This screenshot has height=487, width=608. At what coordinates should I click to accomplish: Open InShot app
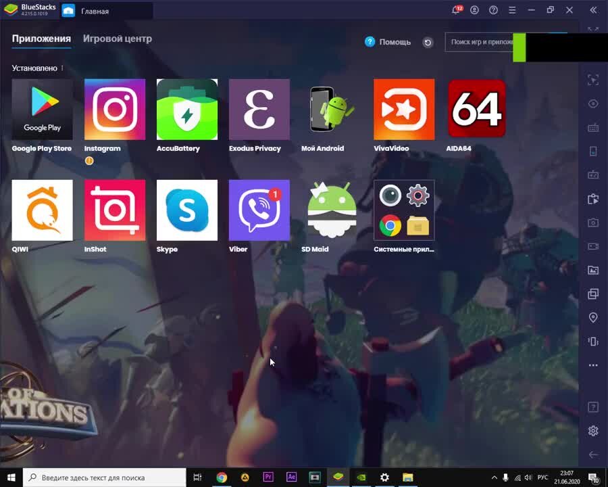point(115,210)
